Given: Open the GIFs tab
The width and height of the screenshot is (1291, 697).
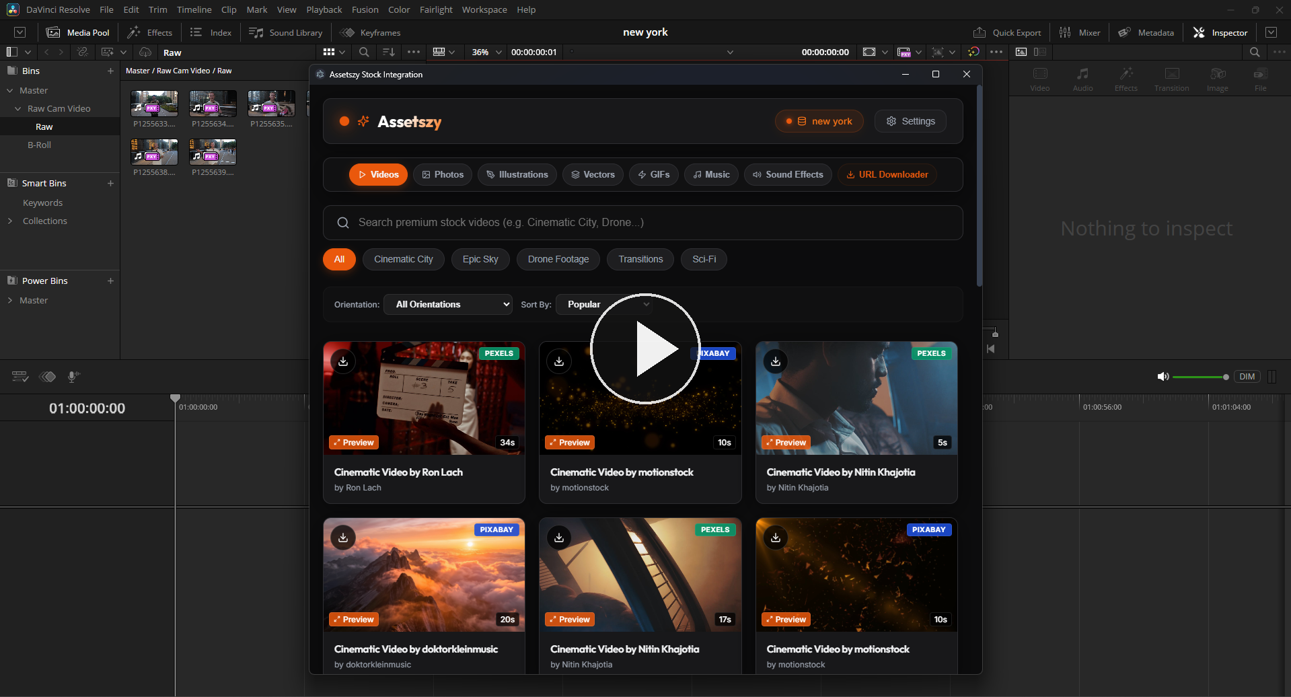Looking at the screenshot, I should click(x=653, y=174).
